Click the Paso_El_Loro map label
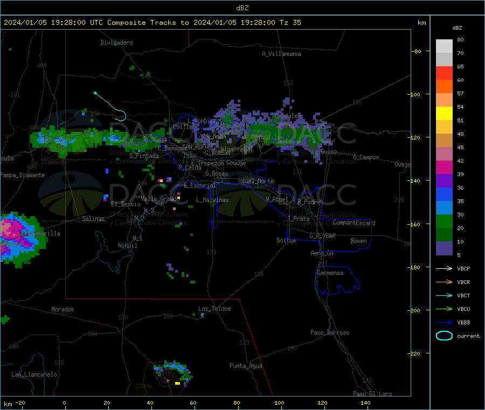The width and height of the screenshot is (485, 410). pos(372,394)
